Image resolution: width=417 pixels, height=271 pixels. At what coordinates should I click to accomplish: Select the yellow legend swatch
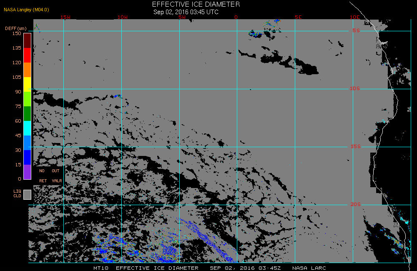[x=28, y=85]
